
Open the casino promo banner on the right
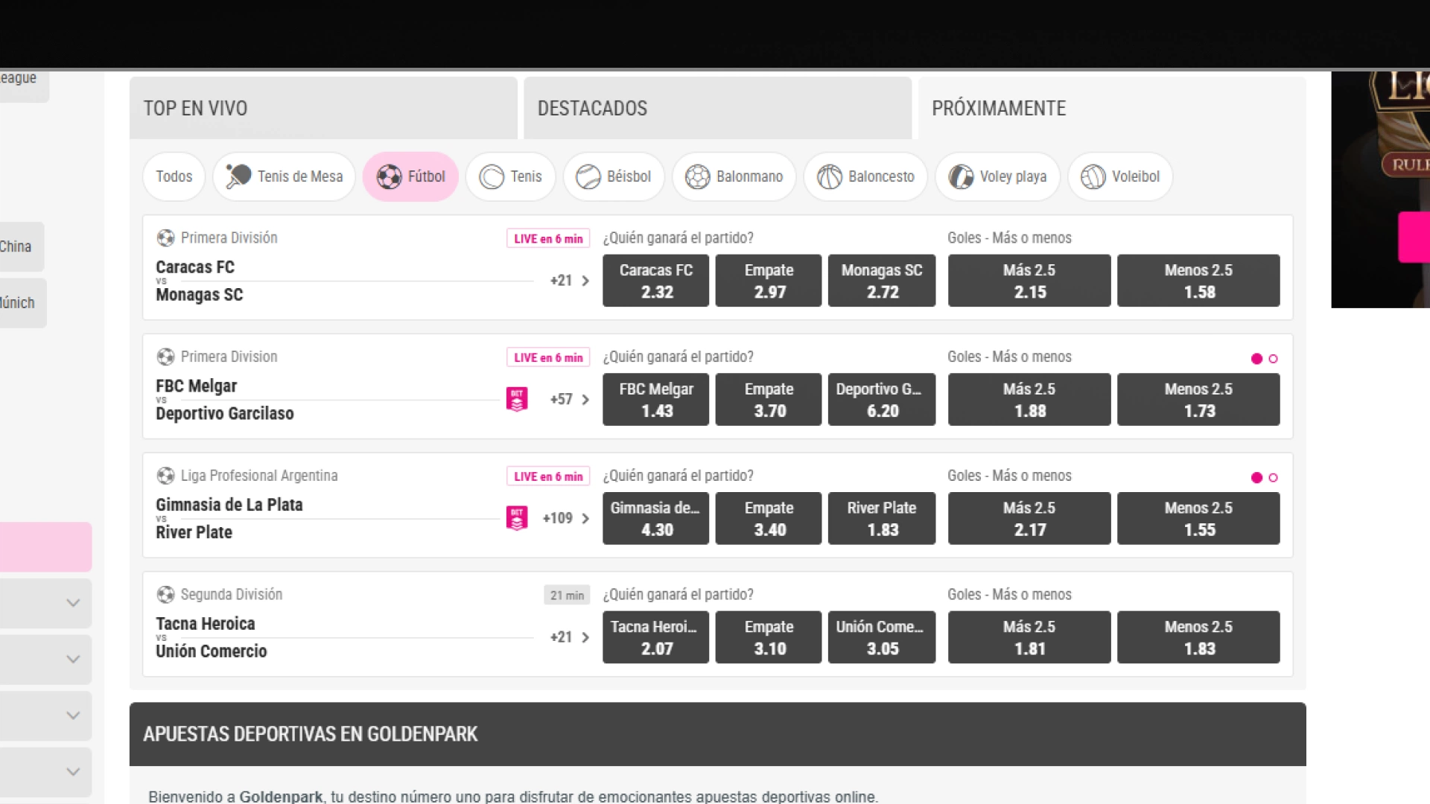[1380, 189]
